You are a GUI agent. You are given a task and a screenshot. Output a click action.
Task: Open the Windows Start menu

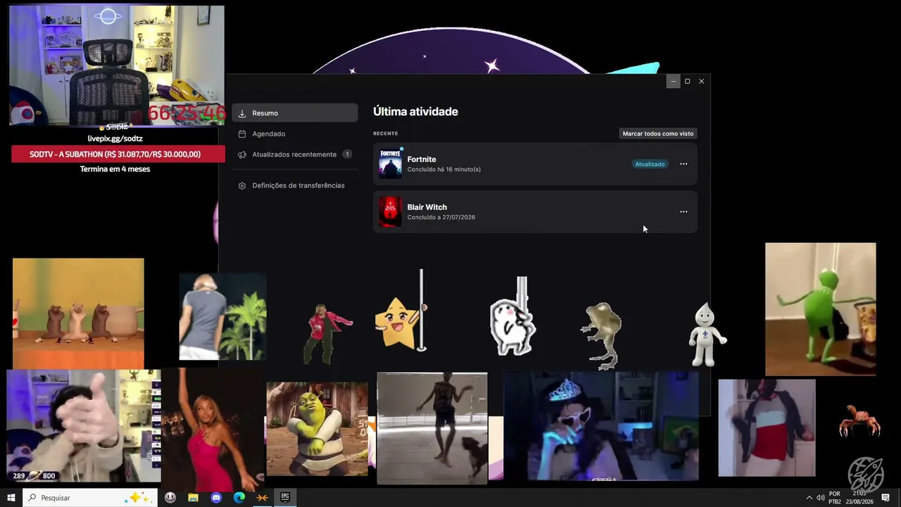(11, 498)
